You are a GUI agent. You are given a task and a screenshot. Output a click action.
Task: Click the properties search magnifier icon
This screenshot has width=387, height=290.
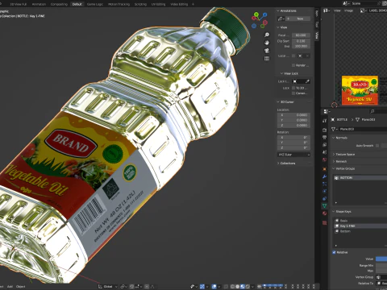[372, 111]
